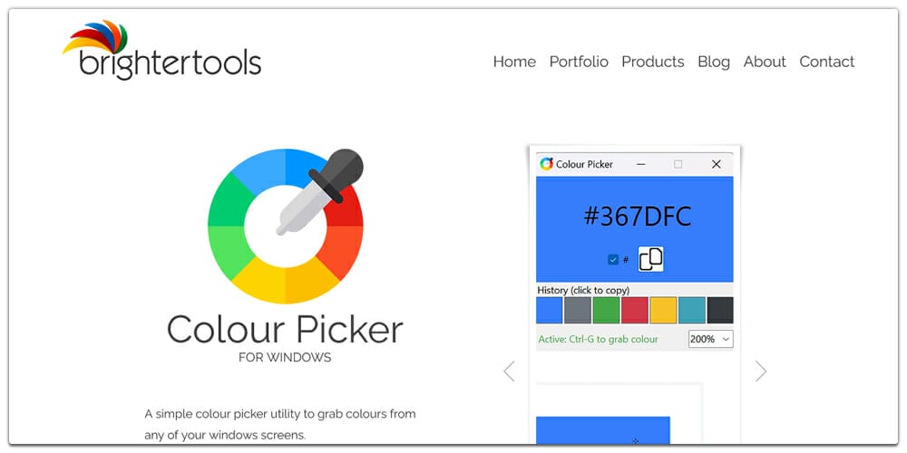Click 'History (click to copy)' label

coord(583,290)
